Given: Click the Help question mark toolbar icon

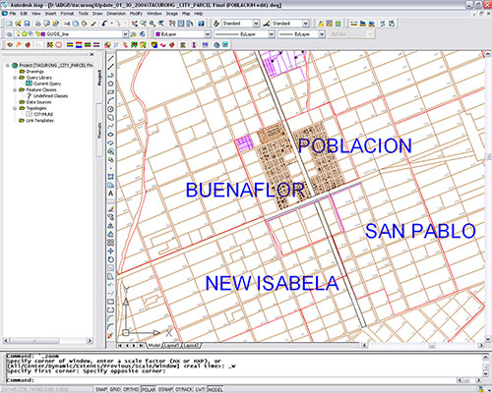Looking at the screenshot, I should click(202, 24).
